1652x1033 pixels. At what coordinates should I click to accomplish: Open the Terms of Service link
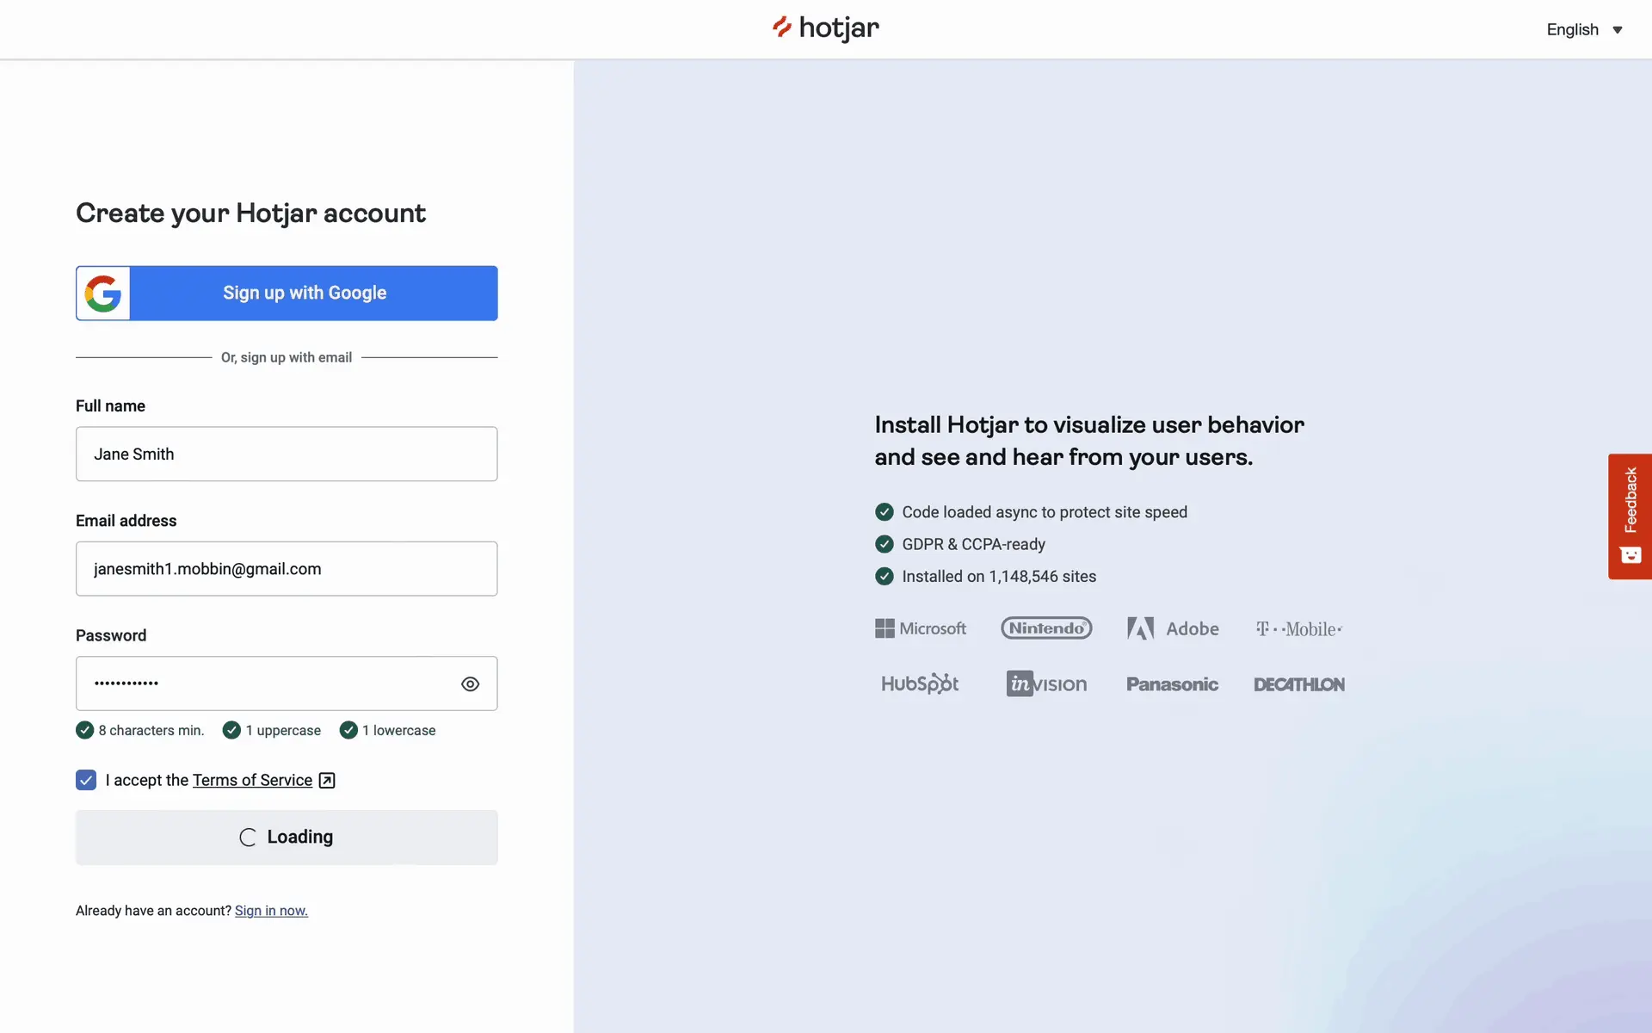(x=252, y=781)
